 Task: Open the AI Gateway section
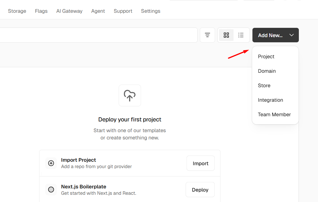(x=69, y=11)
